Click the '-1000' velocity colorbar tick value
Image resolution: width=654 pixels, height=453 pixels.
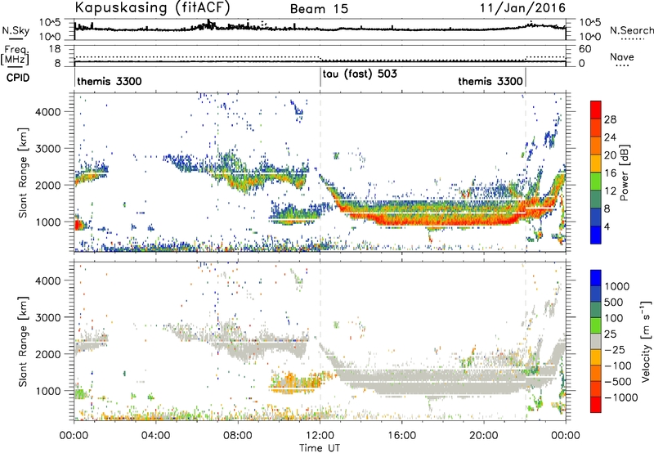pos(621,397)
